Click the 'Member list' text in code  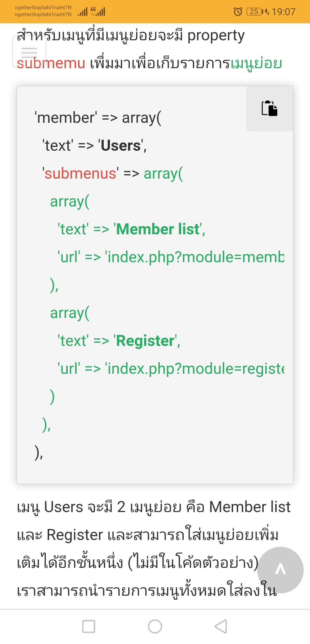(158, 229)
